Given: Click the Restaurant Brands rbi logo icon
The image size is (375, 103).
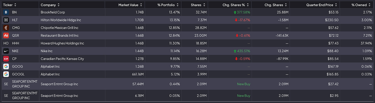Looking at the screenshot, I should tap(6, 35).
